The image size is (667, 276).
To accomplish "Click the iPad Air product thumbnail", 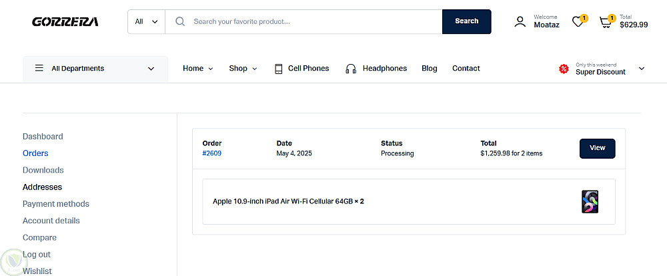I will (x=590, y=201).
